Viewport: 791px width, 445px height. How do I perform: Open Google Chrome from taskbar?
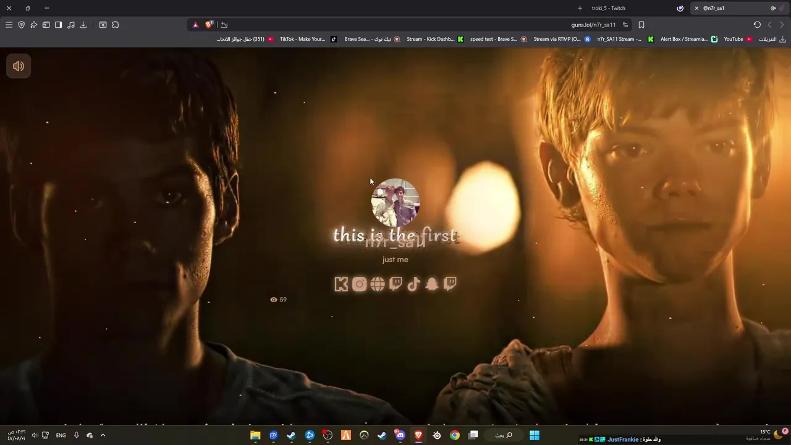coord(455,435)
